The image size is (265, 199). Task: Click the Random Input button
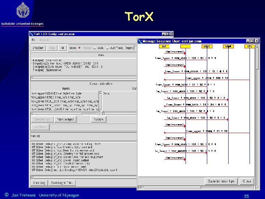tap(65, 119)
